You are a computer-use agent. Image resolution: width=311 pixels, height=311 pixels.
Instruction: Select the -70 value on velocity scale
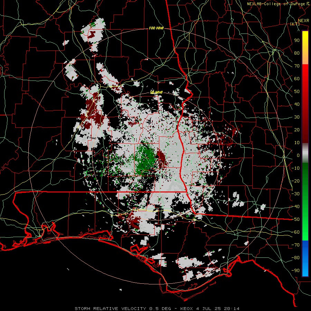click(295, 245)
